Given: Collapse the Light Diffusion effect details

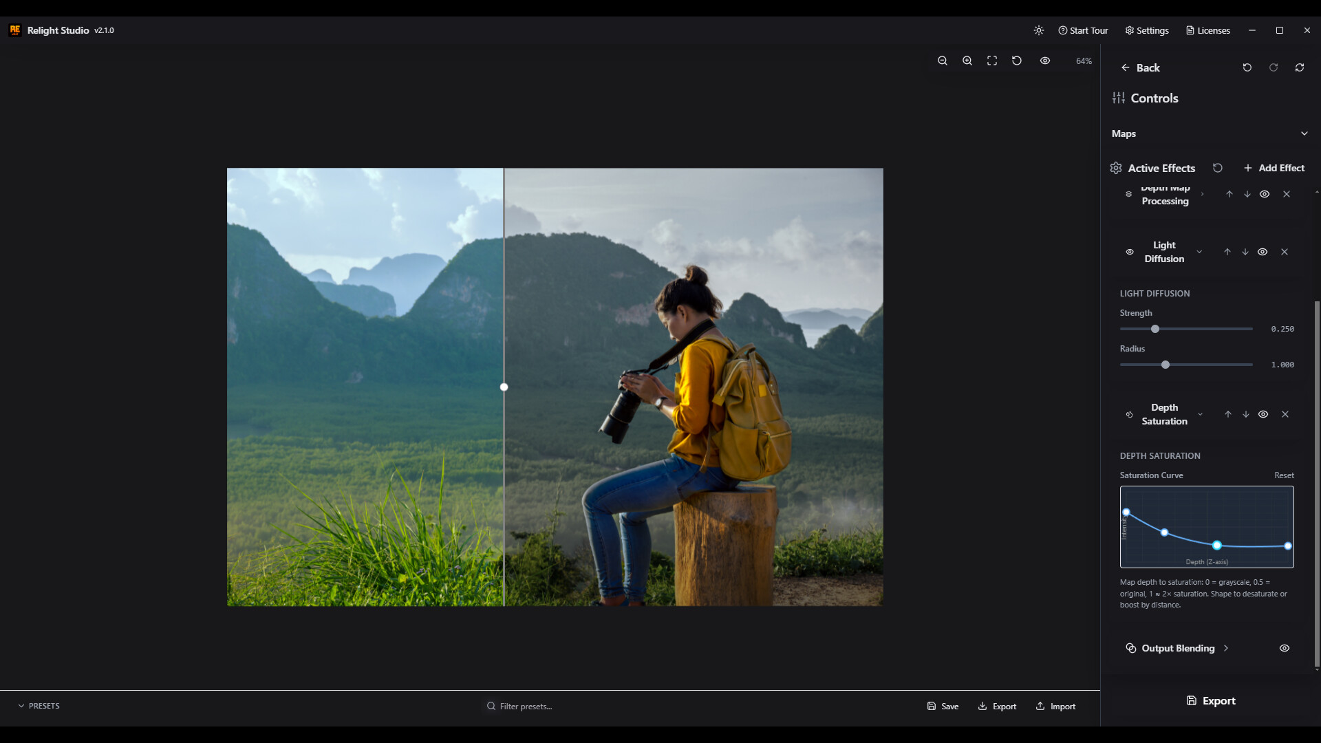Looking at the screenshot, I should [1199, 251].
